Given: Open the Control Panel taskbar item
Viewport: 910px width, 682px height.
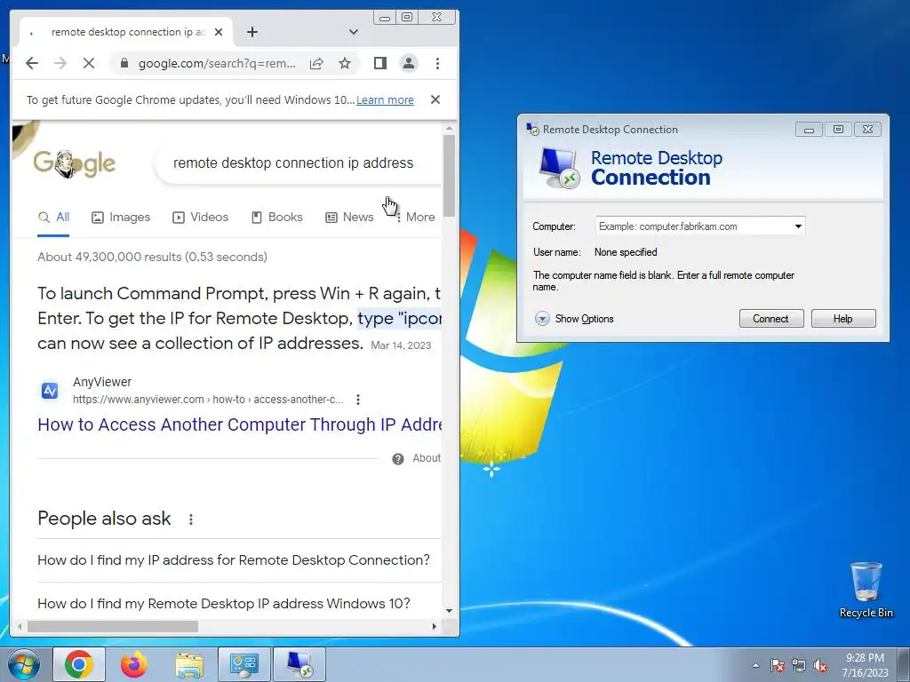Looking at the screenshot, I should coord(244,664).
